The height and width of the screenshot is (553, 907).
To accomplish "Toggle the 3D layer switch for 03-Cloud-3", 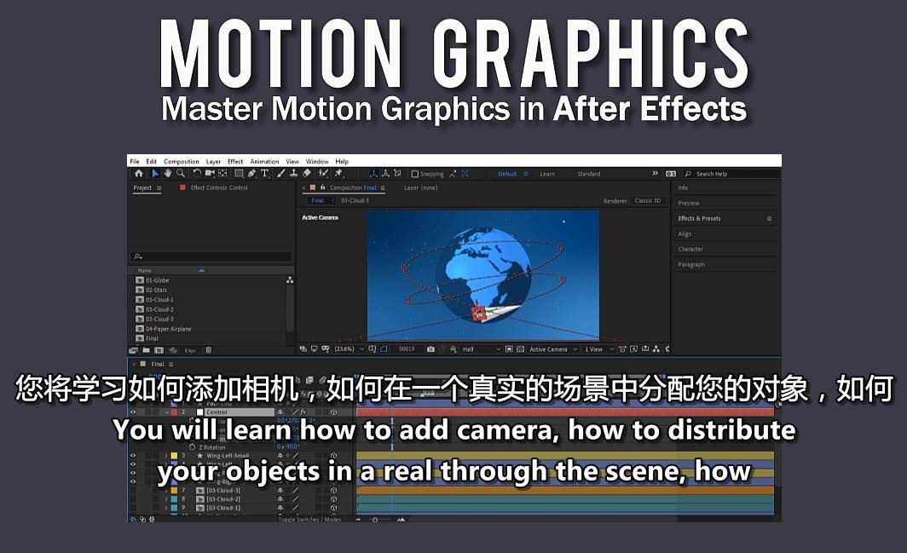I will (x=334, y=491).
